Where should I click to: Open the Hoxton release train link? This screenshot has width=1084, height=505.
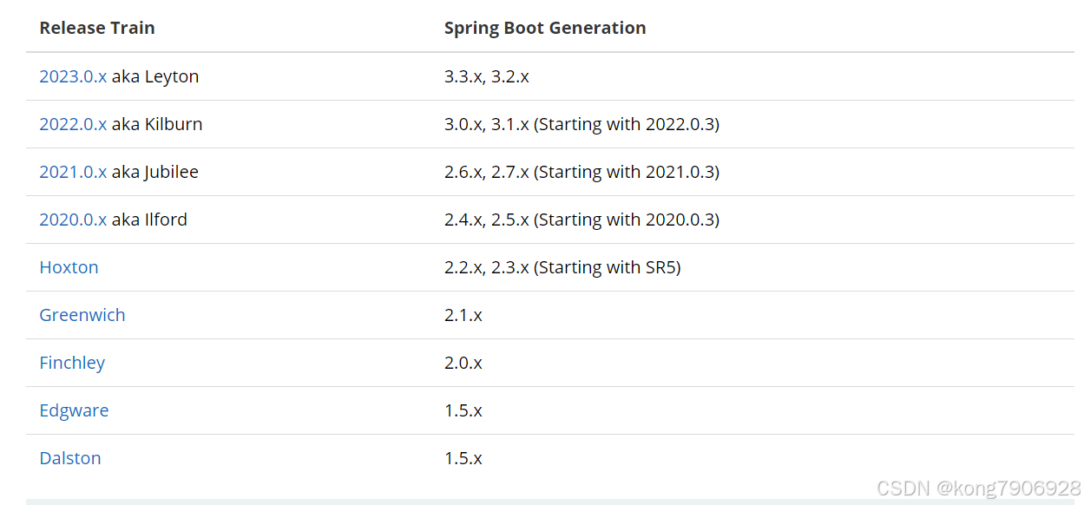pos(69,267)
